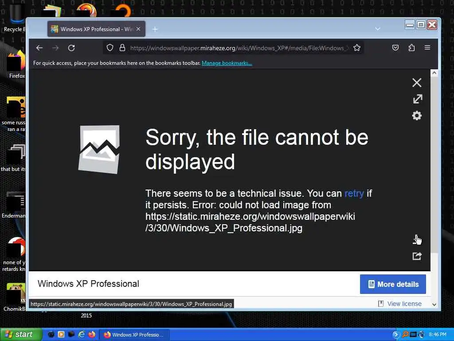Reload the current page

point(71,48)
